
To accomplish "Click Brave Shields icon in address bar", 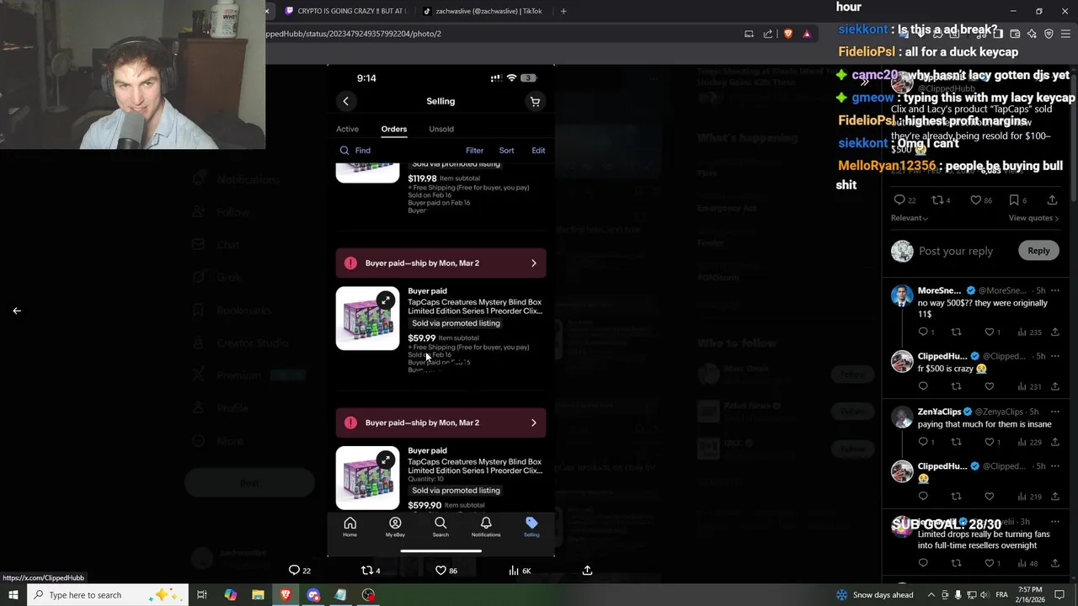I will 788,34.
